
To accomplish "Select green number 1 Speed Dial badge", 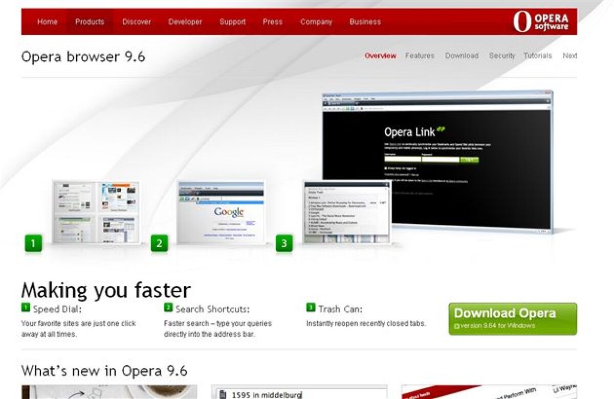I will click(33, 244).
